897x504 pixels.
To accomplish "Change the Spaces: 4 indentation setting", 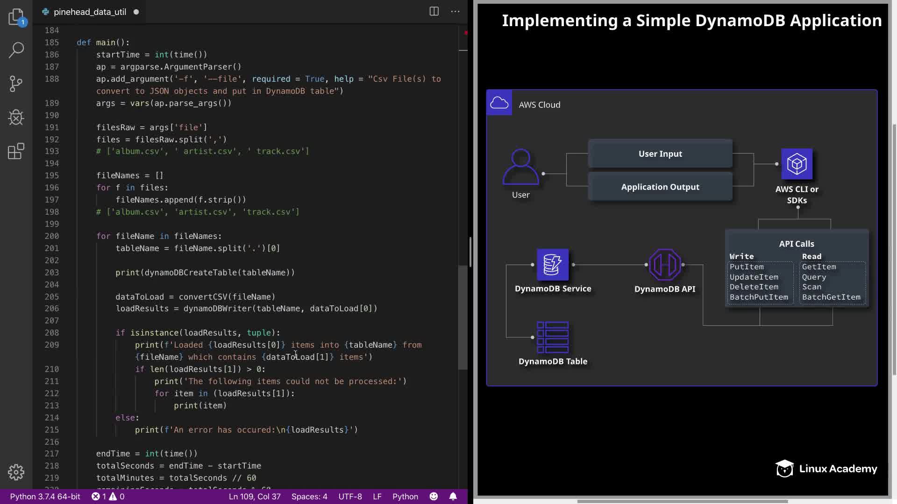I will (x=309, y=497).
